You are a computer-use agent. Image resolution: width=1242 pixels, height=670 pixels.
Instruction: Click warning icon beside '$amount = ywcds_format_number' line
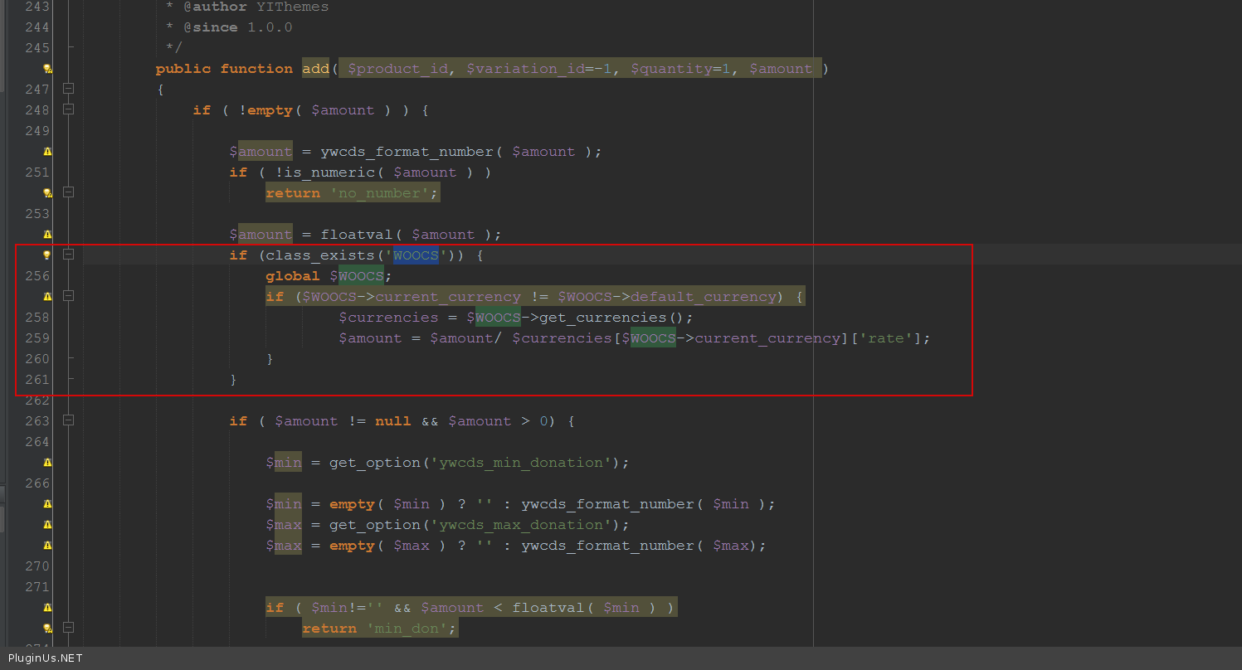(x=47, y=152)
